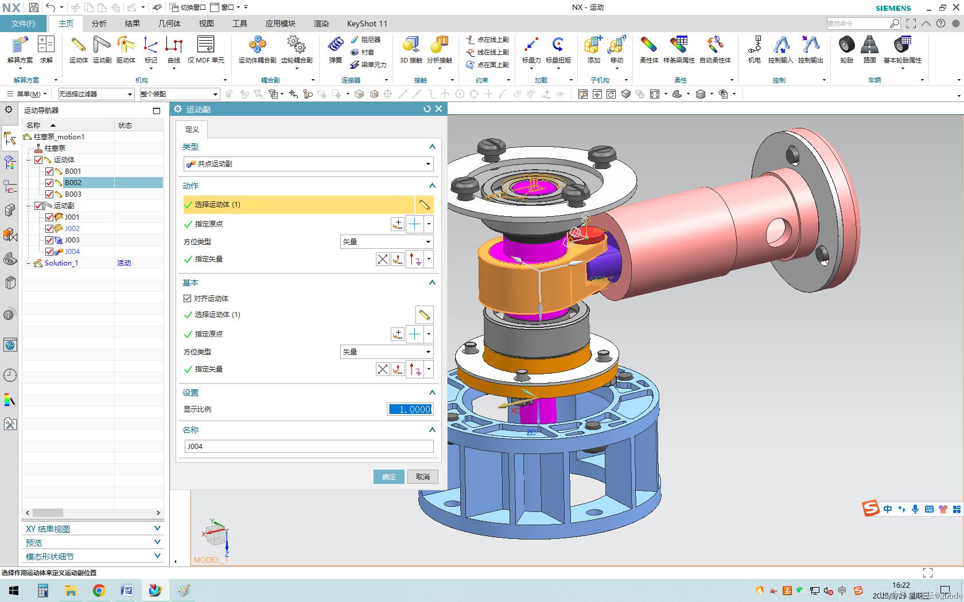Click the 确定 OK button
The height and width of the screenshot is (602, 964).
point(389,477)
